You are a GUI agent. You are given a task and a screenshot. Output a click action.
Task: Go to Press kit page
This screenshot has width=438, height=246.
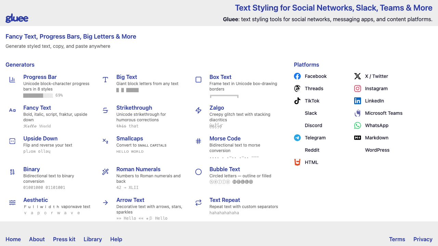click(64, 239)
